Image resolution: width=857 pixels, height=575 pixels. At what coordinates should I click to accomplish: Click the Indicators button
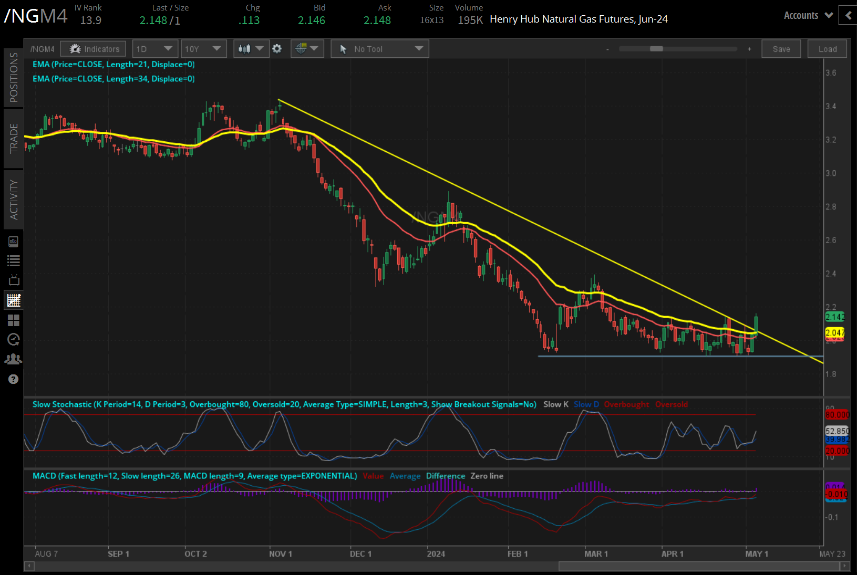click(93, 49)
